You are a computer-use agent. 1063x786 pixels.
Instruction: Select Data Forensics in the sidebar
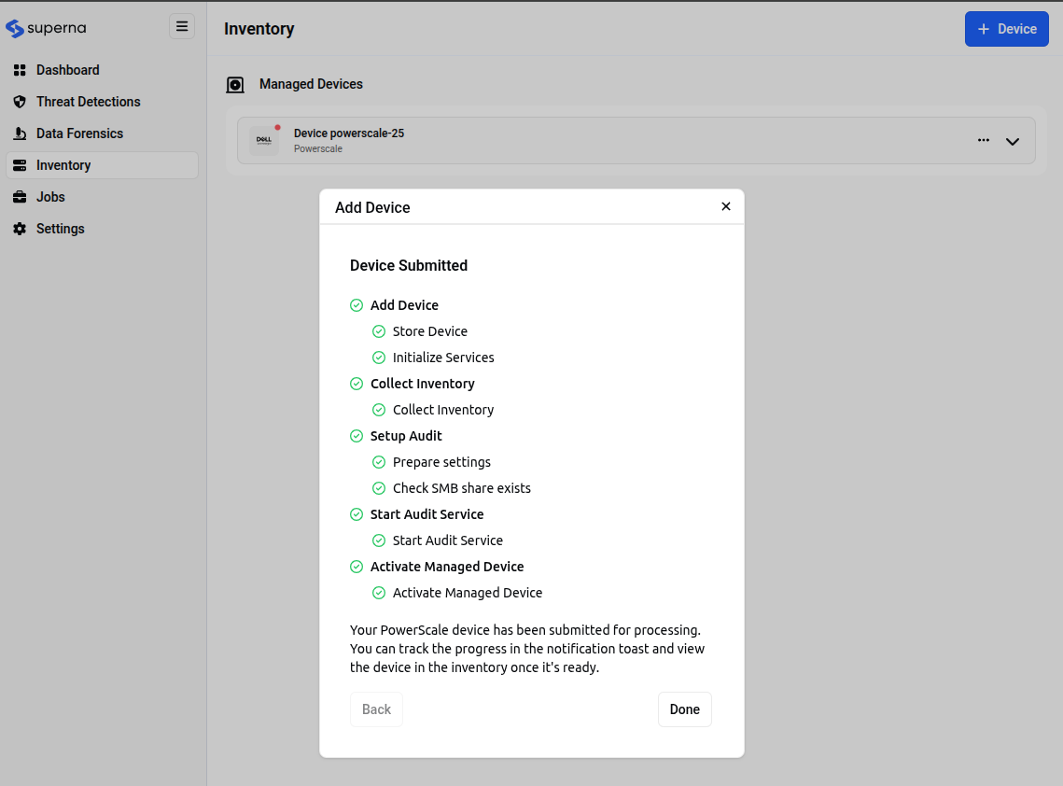79,133
